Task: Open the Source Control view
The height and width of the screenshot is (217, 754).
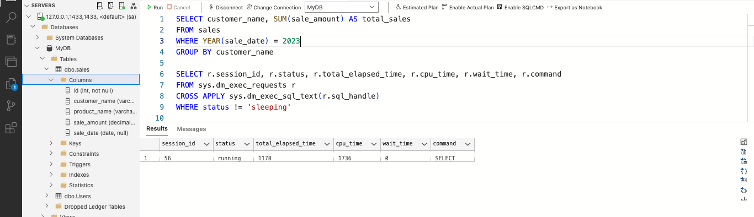Action: tap(10, 106)
